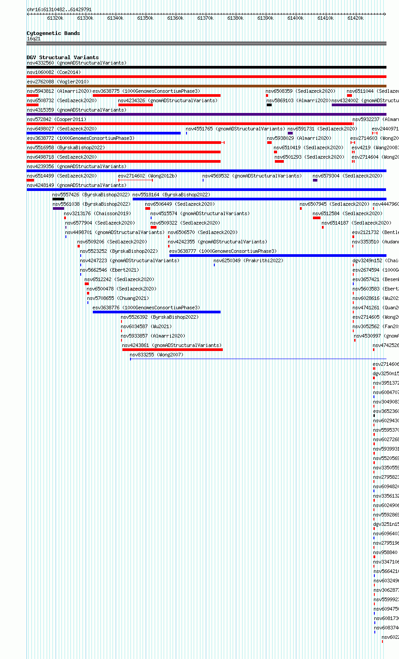Select nsv3213176 (Chaisson2019) label
The image size is (399, 659).
click(x=97, y=213)
